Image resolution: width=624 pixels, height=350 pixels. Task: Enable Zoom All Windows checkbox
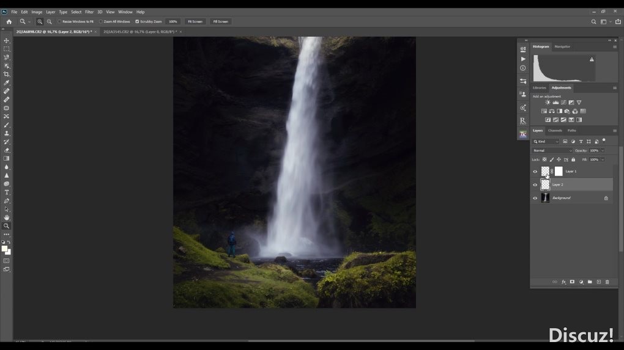[101, 21]
